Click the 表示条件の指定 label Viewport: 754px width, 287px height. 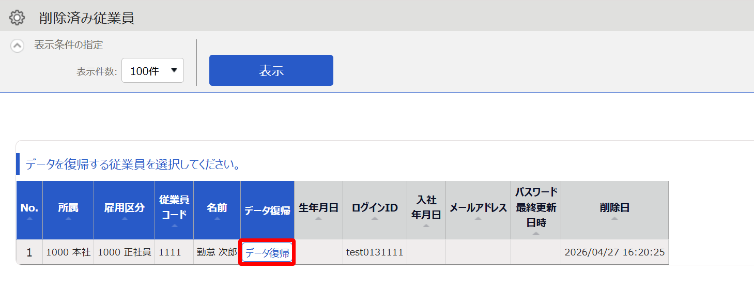pyautogui.click(x=69, y=45)
